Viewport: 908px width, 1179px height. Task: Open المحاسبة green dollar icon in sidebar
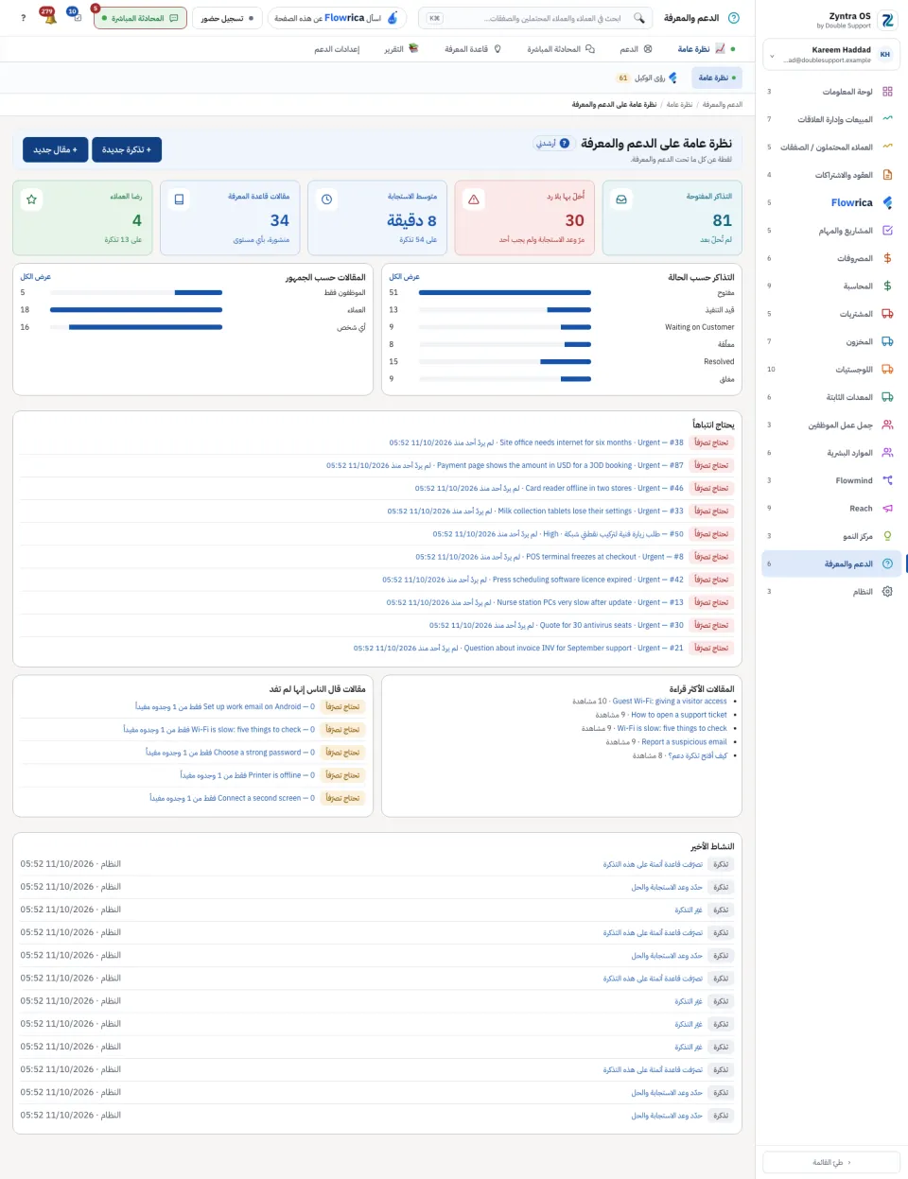(887, 286)
